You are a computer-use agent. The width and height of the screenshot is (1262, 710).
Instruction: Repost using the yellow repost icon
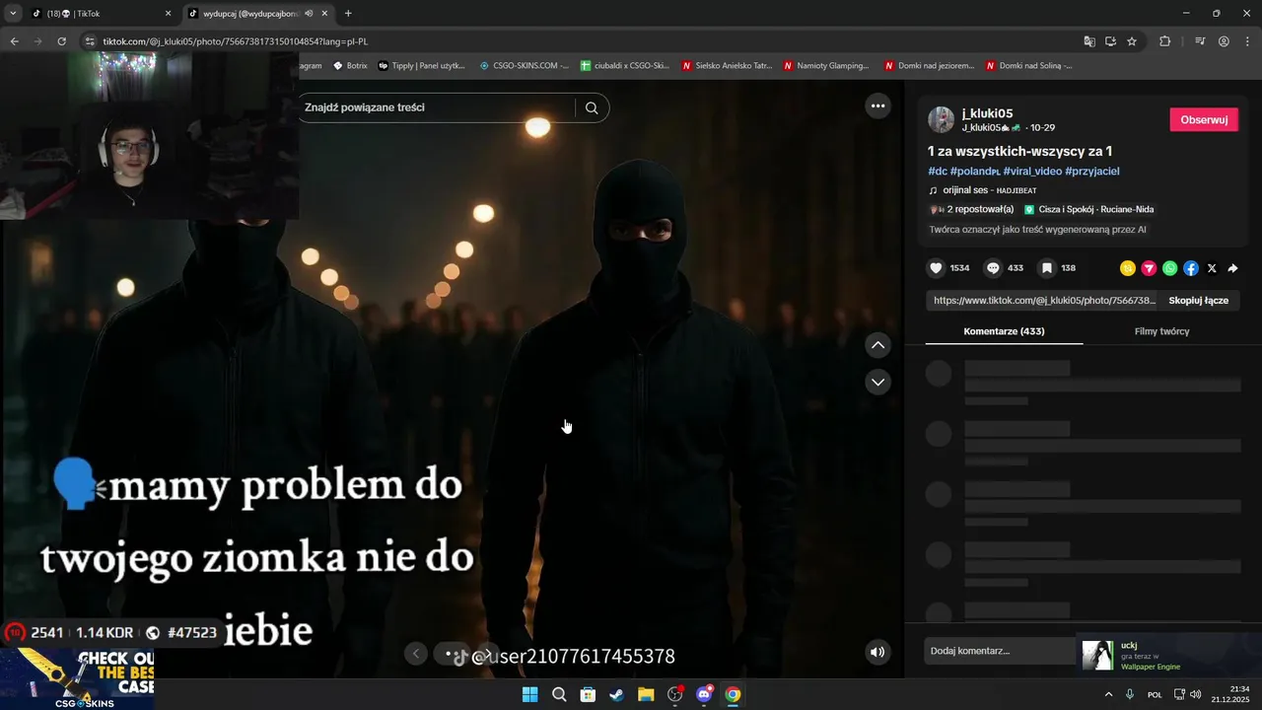click(x=1128, y=268)
